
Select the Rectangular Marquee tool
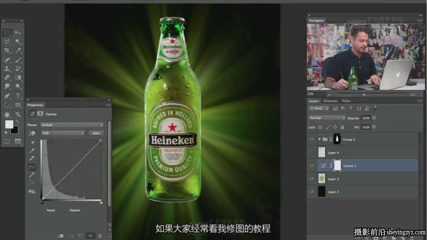pos(7,32)
